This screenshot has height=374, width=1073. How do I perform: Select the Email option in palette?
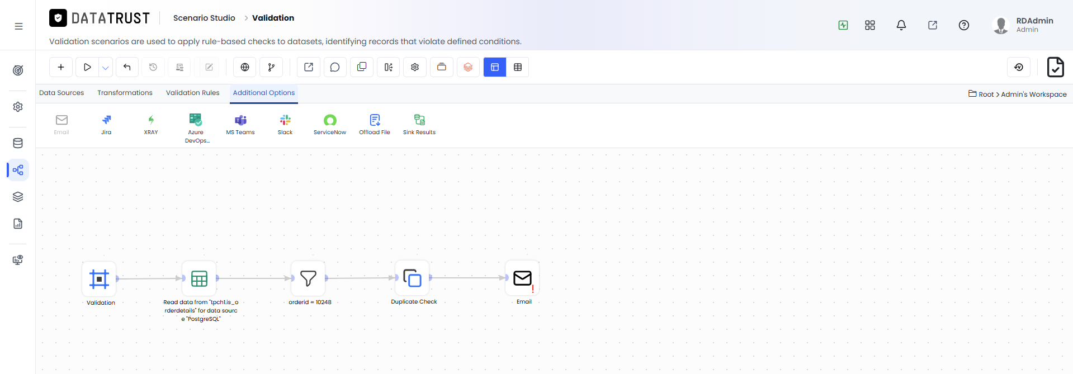62,125
